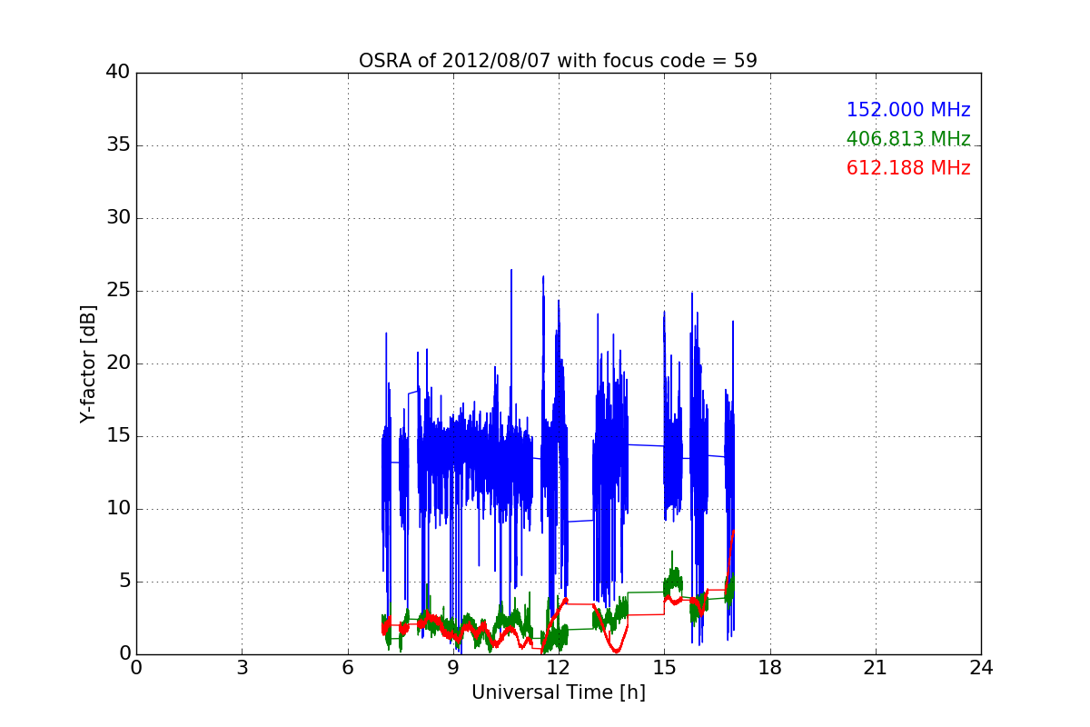The height and width of the screenshot is (727, 1090).
Task: Click the x-axis tick label 6
Action: 347,668
